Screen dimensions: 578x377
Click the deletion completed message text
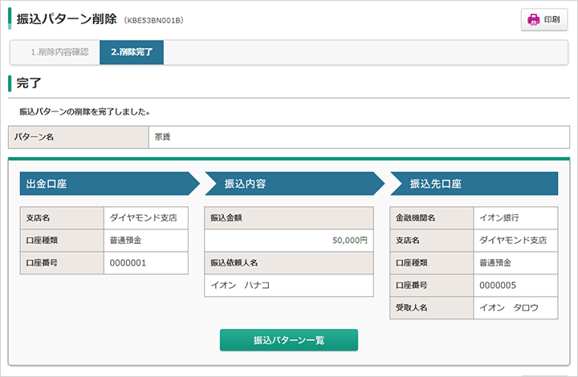pos(84,112)
